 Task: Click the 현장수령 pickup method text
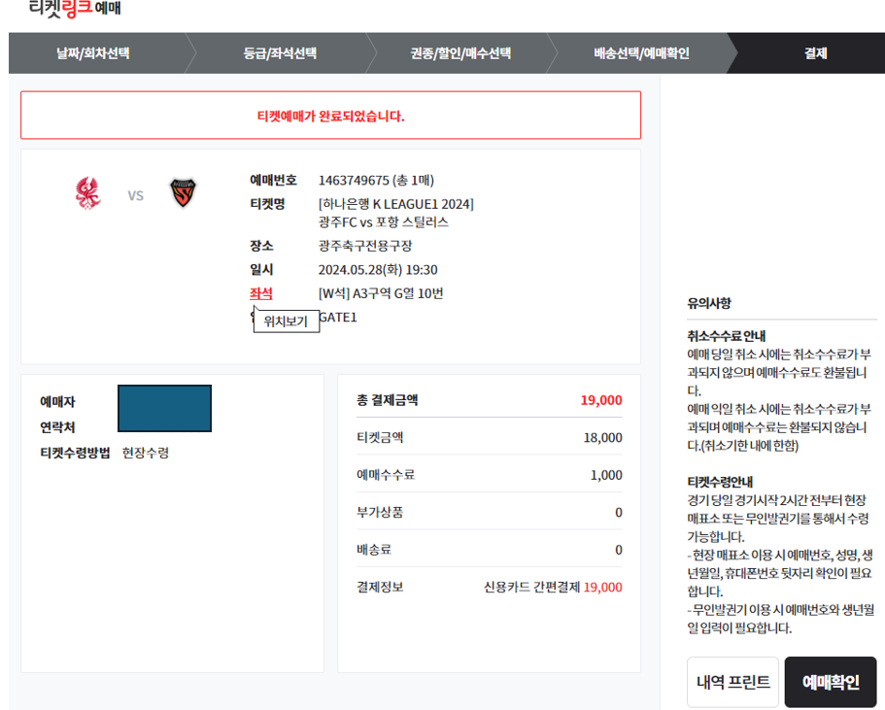click(146, 453)
